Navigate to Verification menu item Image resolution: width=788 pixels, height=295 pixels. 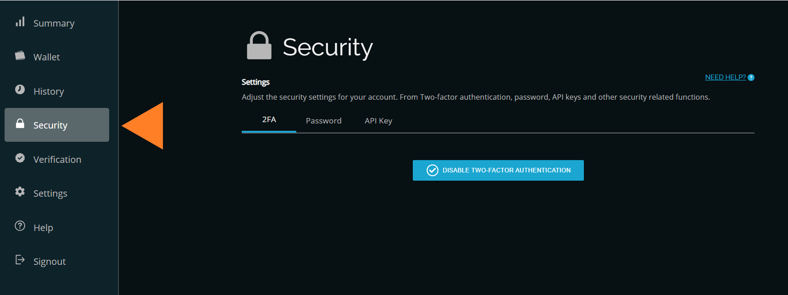[57, 159]
